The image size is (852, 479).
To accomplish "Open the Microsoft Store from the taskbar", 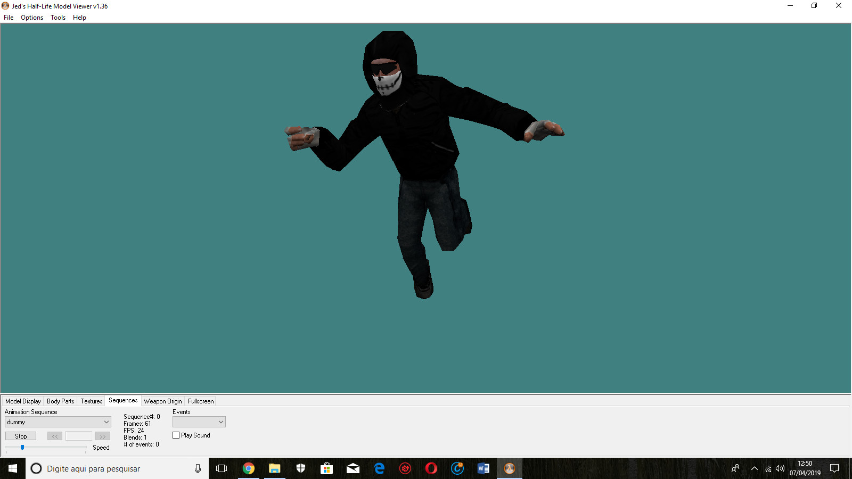I will click(326, 468).
